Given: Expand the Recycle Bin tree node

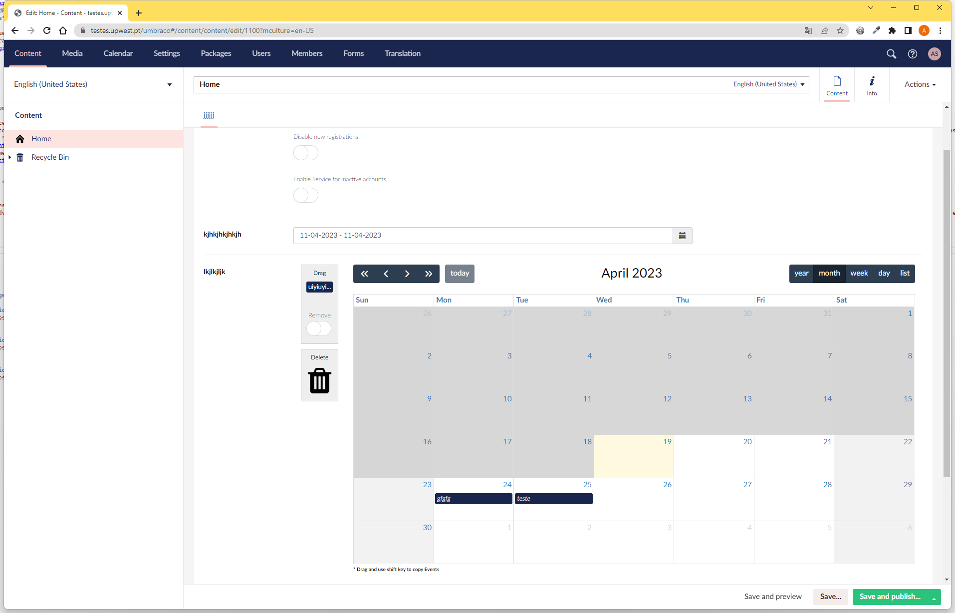Looking at the screenshot, I should pyautogui.click(x=9, y=157).
